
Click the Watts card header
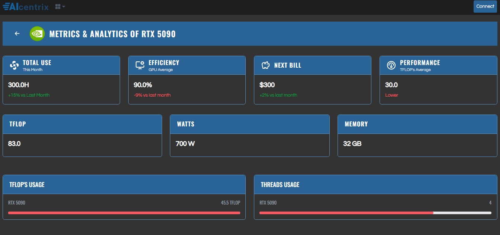pos(249,124)
